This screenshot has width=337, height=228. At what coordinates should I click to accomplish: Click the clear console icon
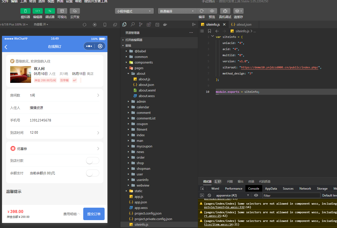(209, 195)
